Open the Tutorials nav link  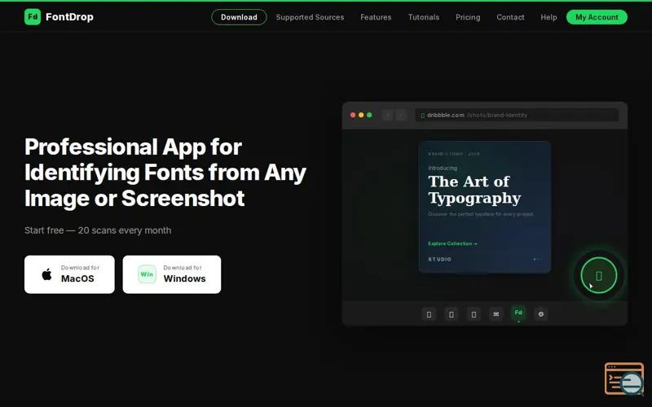(x=423, y=17)
